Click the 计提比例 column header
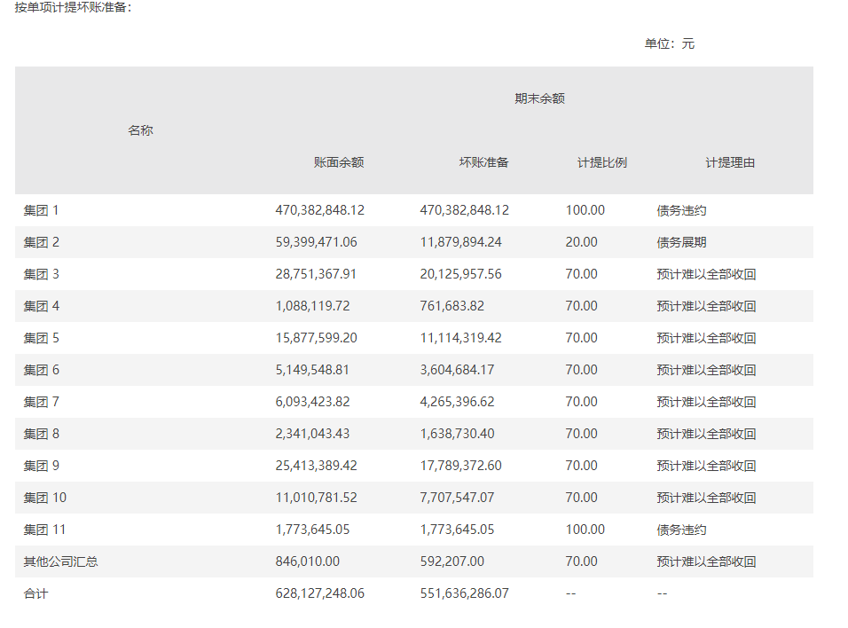The width and height of the screenshot is (848, 628). tap(602, 162)
